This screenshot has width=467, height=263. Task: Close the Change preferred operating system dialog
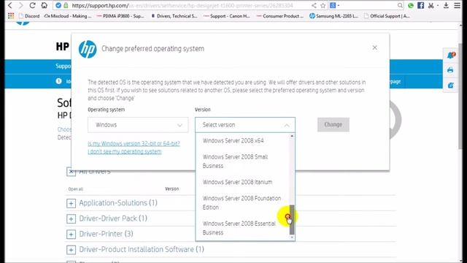(374, 47)
